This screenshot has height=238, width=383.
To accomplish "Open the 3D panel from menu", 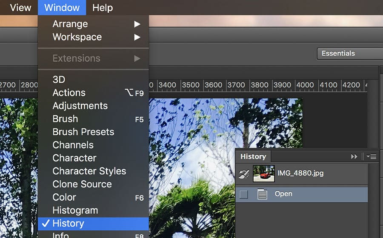I will click(x=93, y=79).
